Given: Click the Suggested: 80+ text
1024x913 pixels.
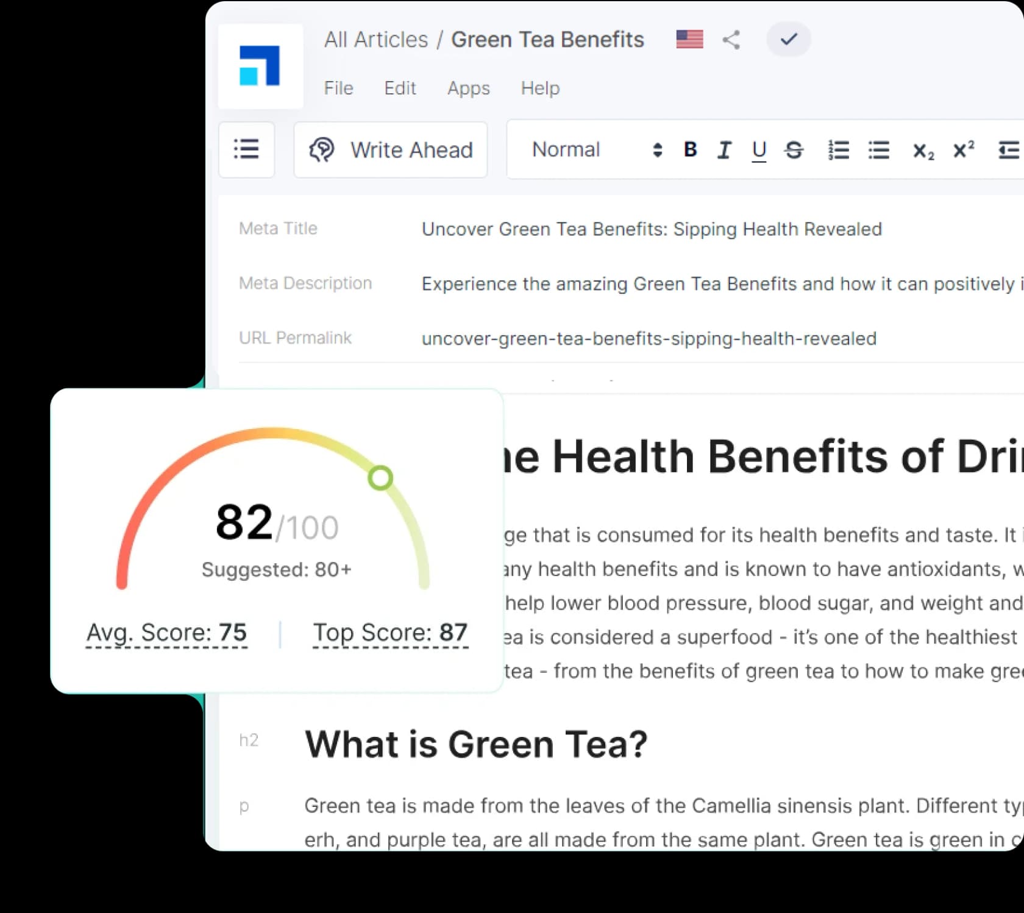Looking at the screenshot, I should (x=277, y=570).
